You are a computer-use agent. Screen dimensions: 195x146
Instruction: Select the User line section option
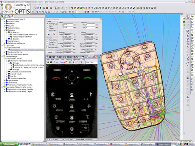tap(48, 44)
